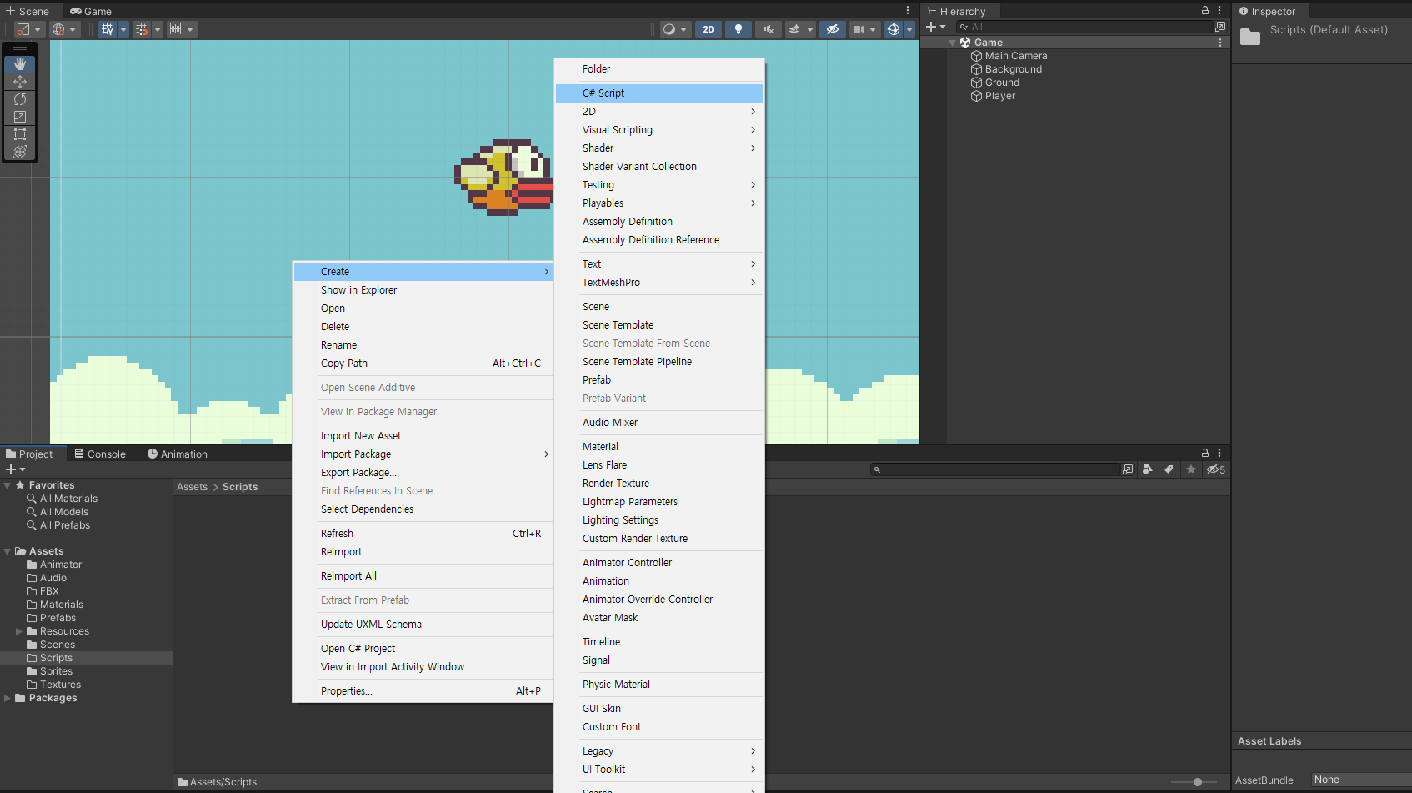Select the Transform tool
This screenshot has width=1412, height=793.
(x=20, y=152)
